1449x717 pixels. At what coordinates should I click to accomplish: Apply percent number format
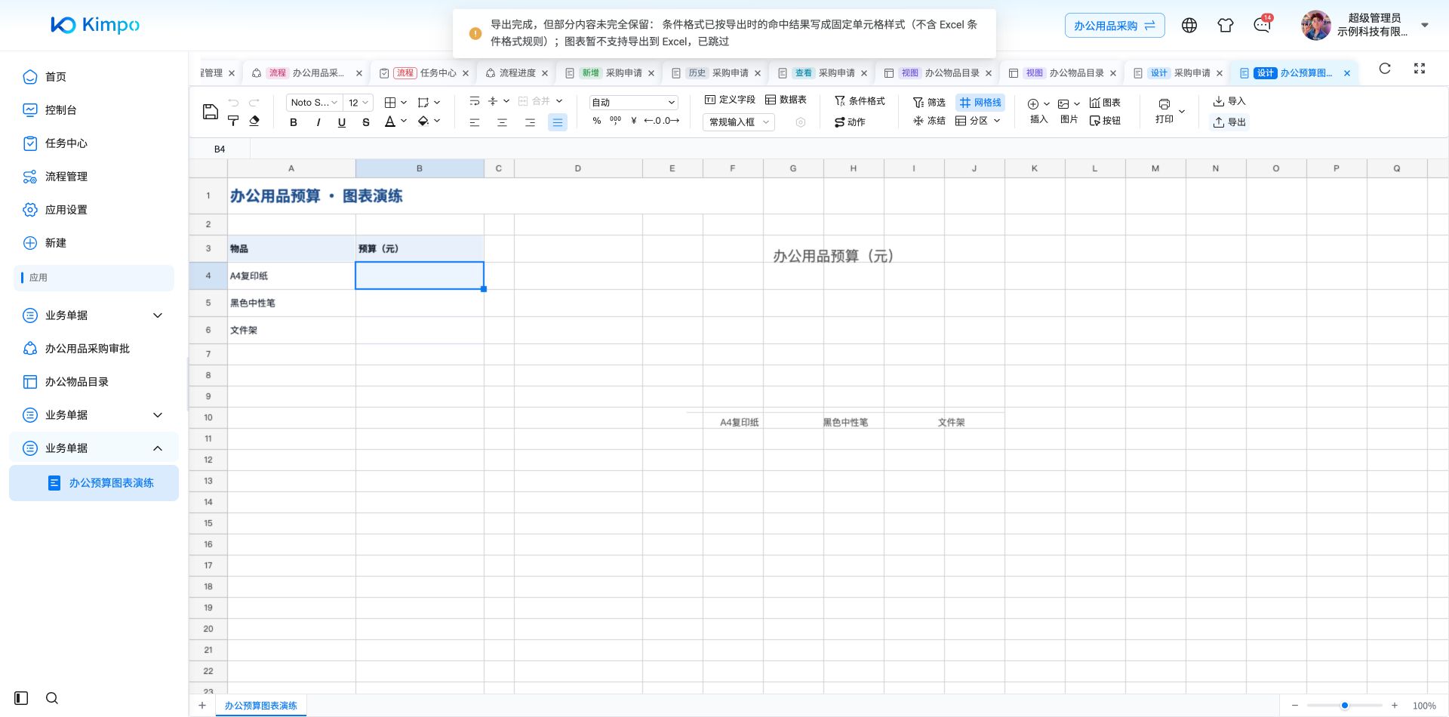tap(597, 121)
